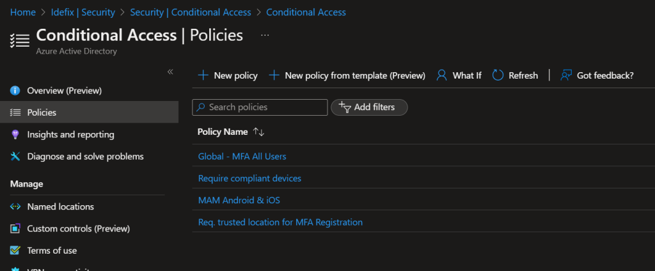Click Add filters button

[369, 107]
